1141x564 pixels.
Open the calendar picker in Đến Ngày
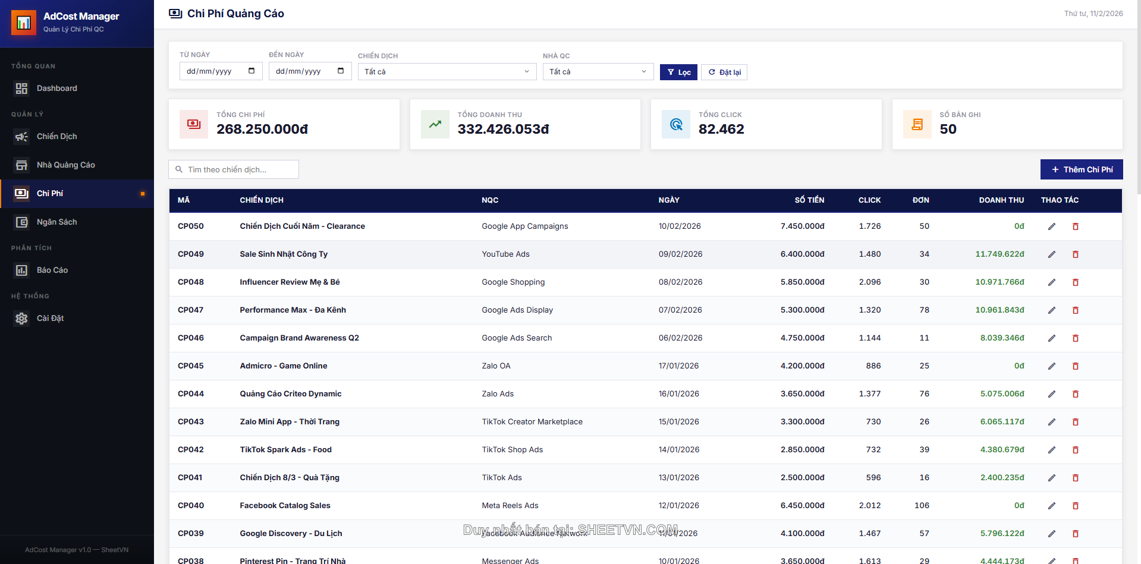(x=341, y=71)
